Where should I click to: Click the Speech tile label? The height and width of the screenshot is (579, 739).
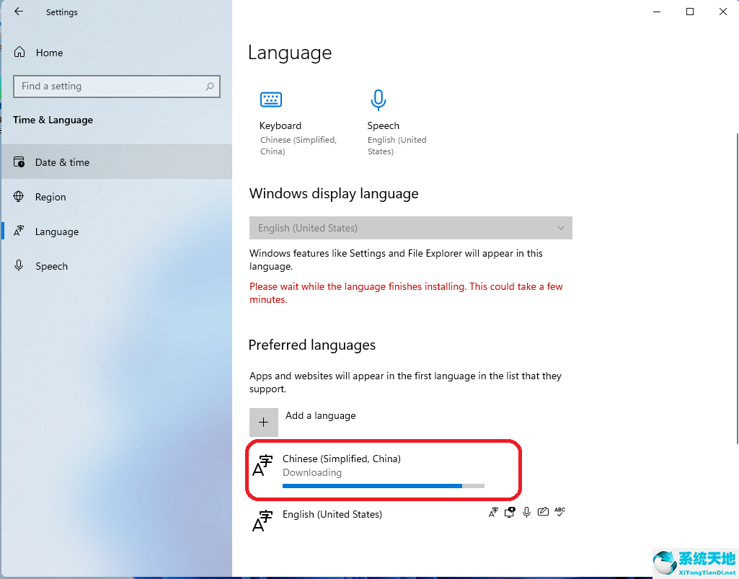[x=383, y=125]
